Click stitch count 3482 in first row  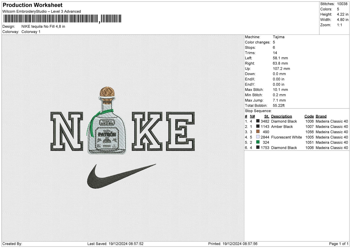(x=265, y=121)
